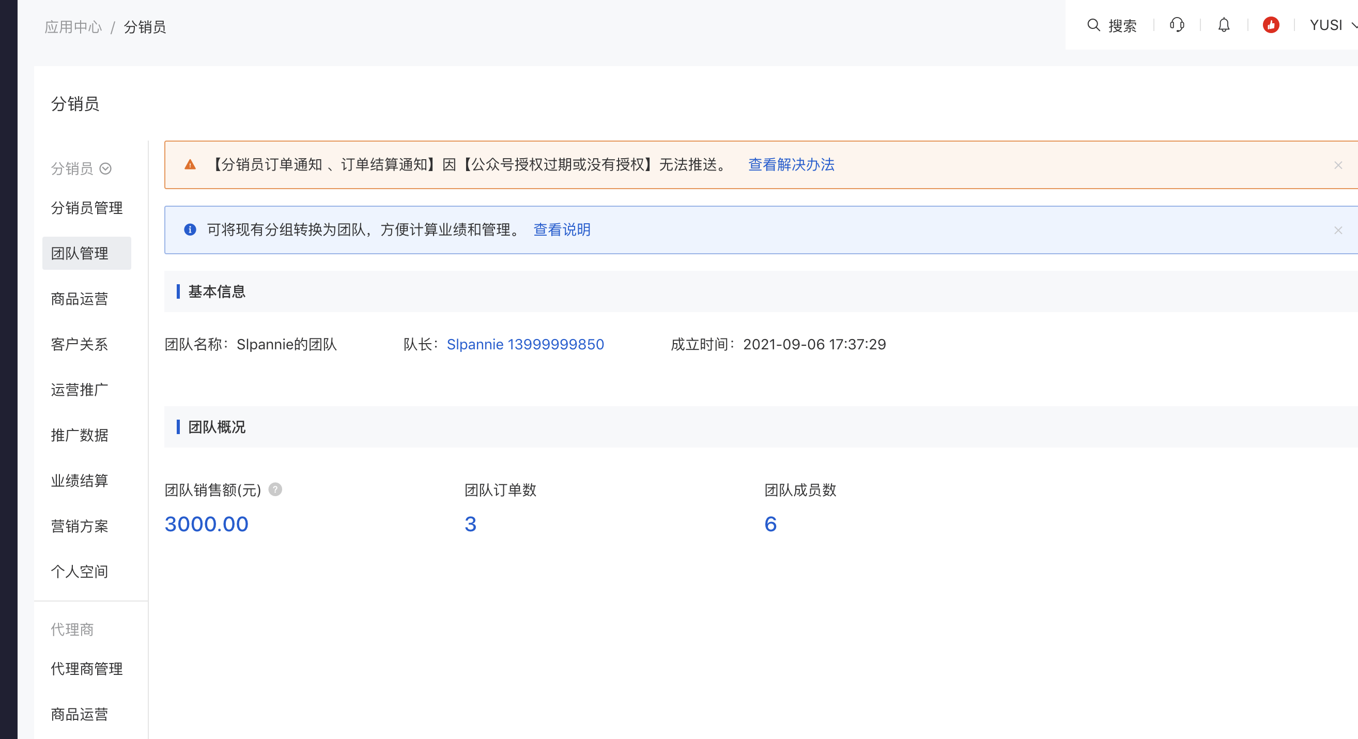Click the red thumbs-up badge icon
This screenshot has width=1358, height=739.
click(1271, 25)
